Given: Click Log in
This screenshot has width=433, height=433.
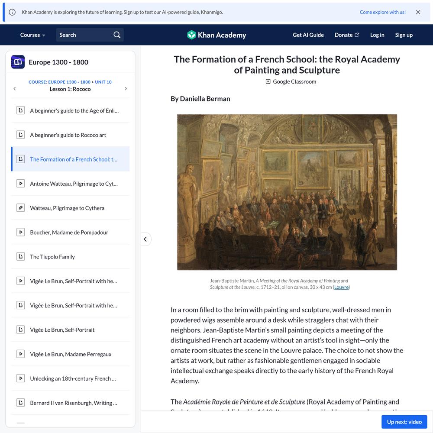Looking at the screenshot, I should click(377, 35).
